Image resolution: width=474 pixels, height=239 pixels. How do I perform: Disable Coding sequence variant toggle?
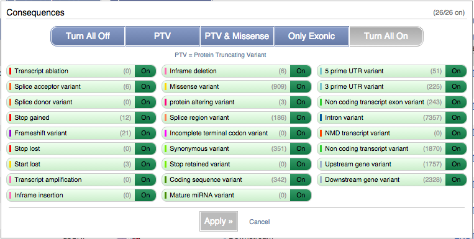pyautogui.click(x=301, y=180)
